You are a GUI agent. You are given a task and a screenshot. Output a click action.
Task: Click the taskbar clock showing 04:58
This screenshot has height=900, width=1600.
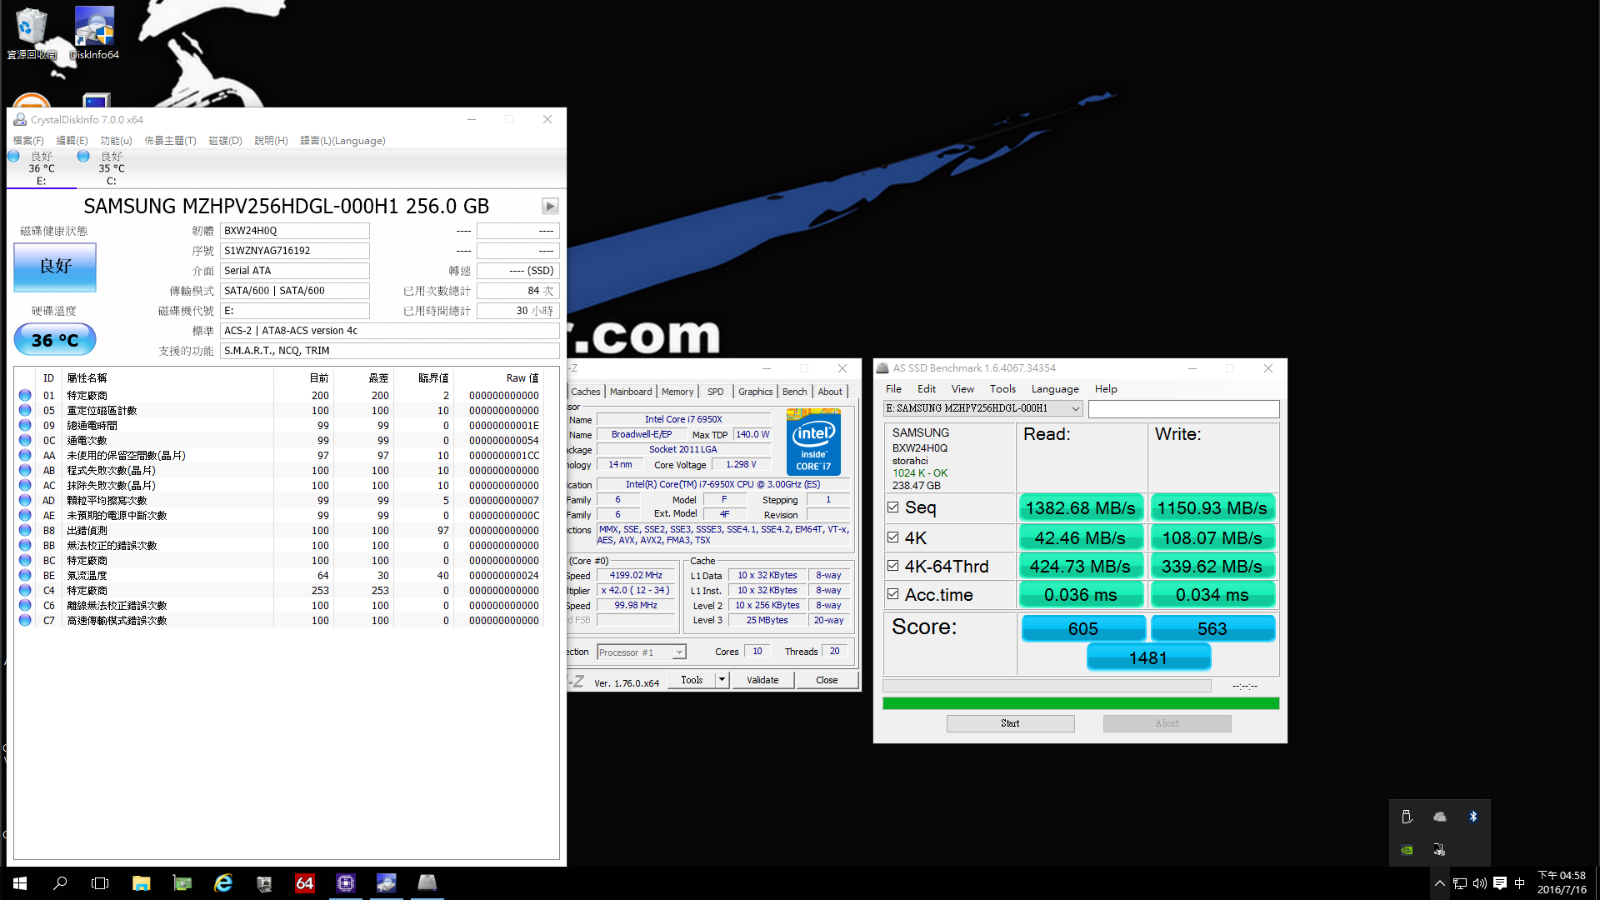coord(1562,883)
